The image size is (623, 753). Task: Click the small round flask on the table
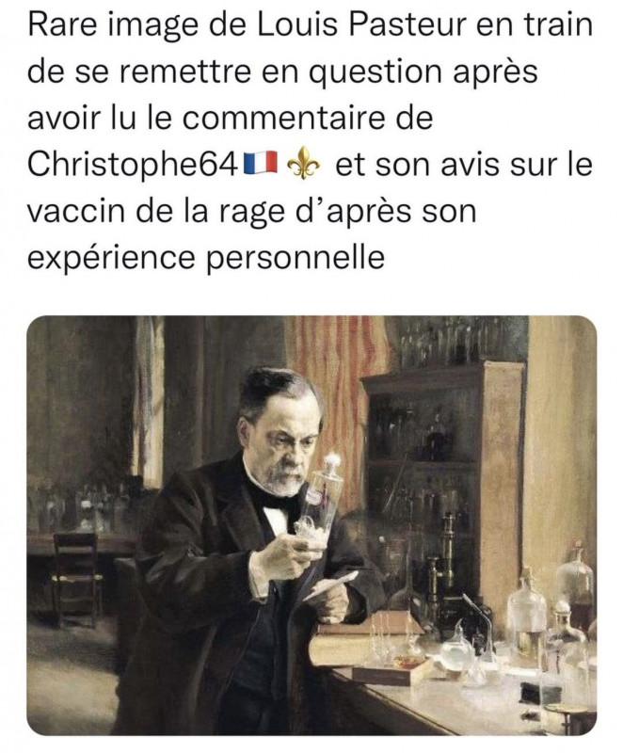click(x=457, y=650)
